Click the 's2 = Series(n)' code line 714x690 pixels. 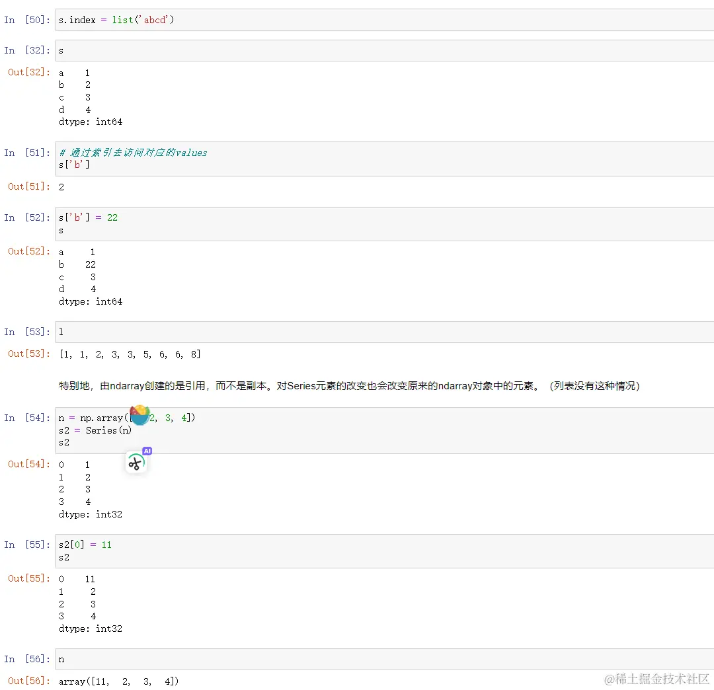click(x=95, y=430)
